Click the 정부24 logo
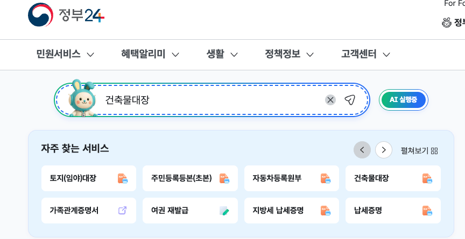The height and width of the screenshot is (239, 465). coord(66,15)
